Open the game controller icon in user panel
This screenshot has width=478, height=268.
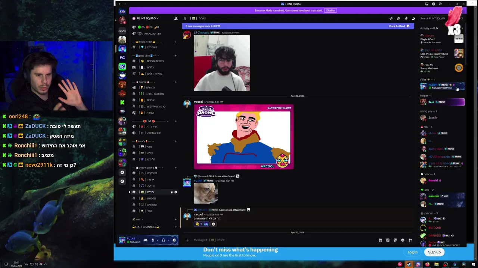pyautogui.click(x=145, y=240)
